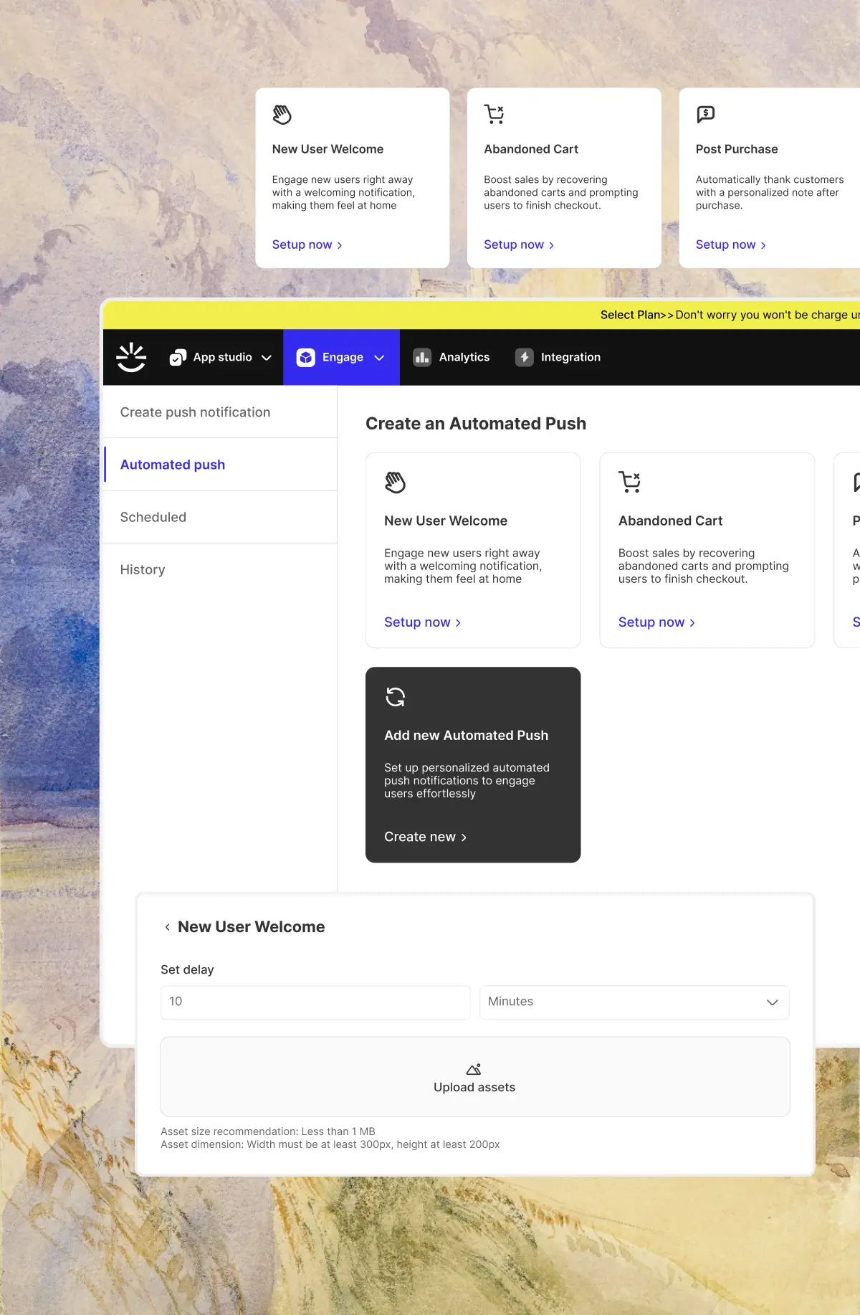Click the App studio icon in nav bar

pyautogui.click(x=178, y=357)
